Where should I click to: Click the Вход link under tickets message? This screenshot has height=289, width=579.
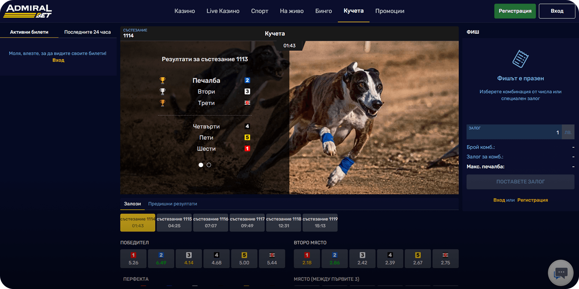click(58, 60)
